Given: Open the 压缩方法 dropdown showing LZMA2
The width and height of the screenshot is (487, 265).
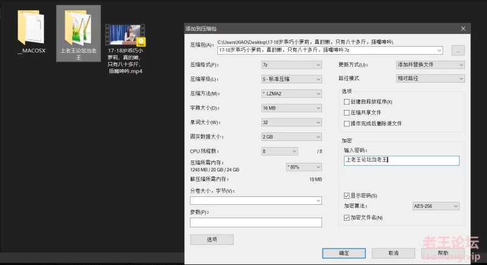Looking at the screenshot, I should [292, 94].
